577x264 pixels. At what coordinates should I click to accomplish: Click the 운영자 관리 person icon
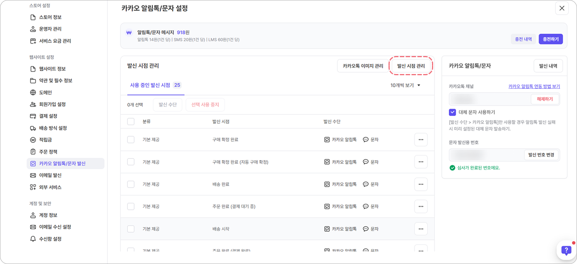[33, 29]
